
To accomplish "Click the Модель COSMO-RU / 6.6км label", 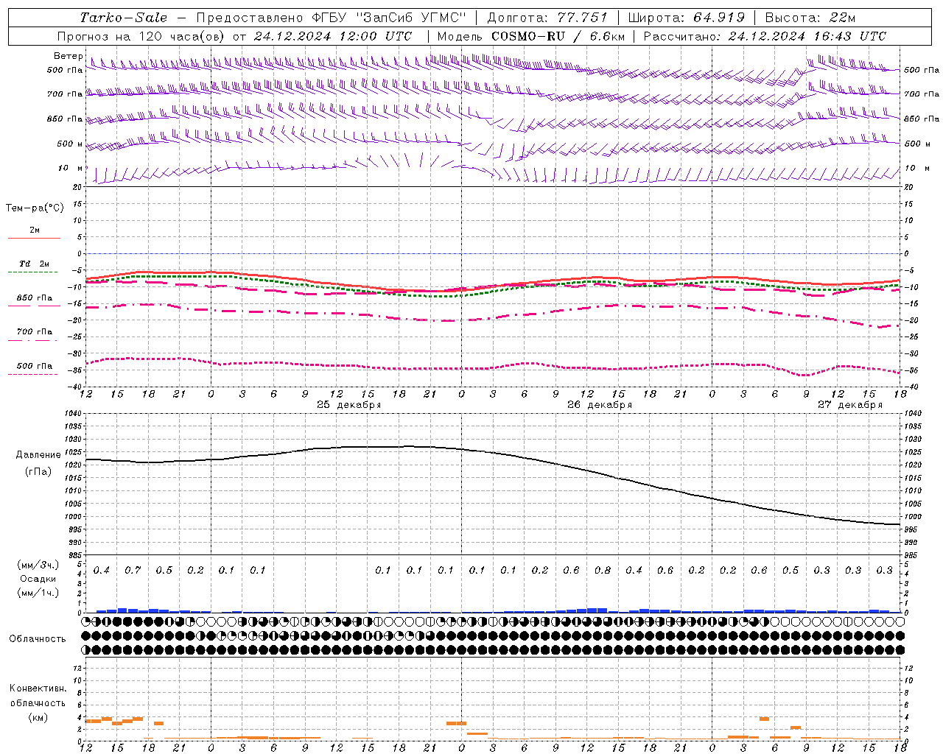I will [530, 36].
